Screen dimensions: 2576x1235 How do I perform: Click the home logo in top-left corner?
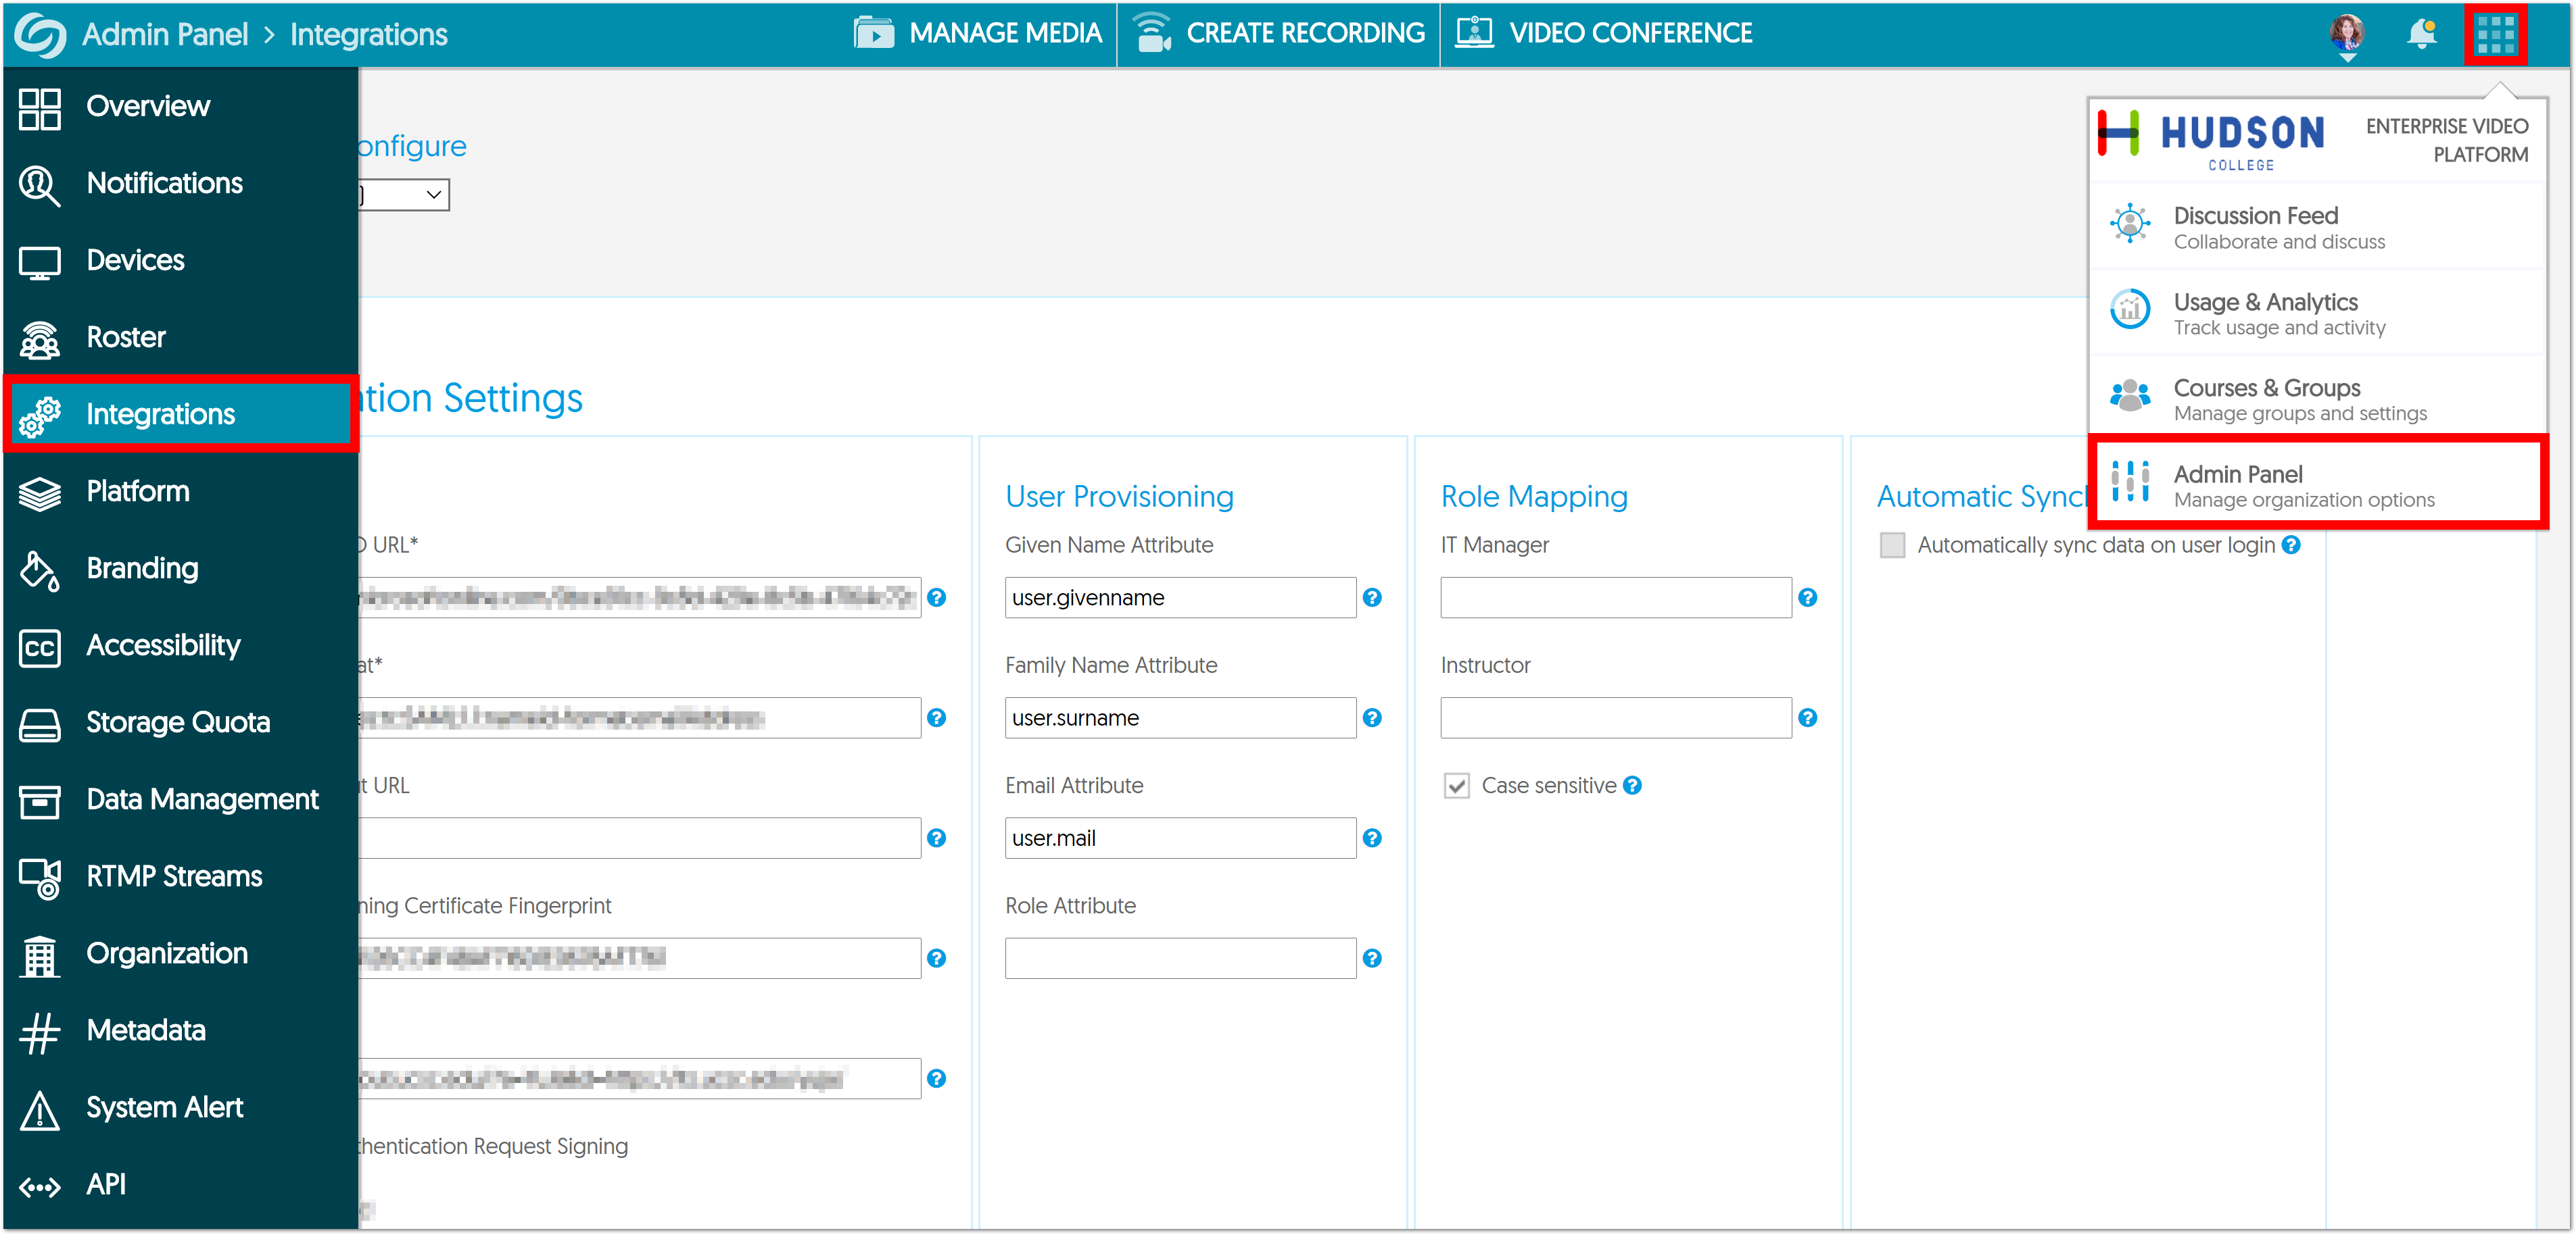40,35
